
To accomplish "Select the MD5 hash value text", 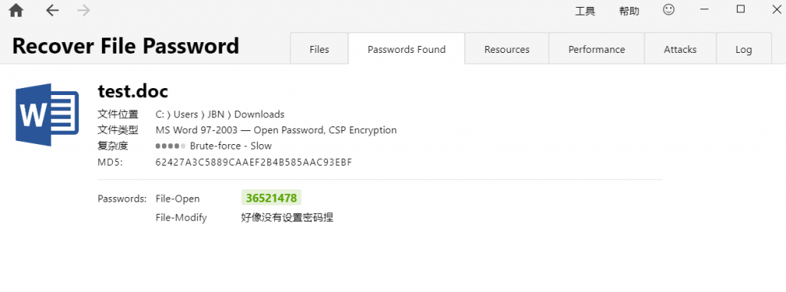I will point(253,162).
